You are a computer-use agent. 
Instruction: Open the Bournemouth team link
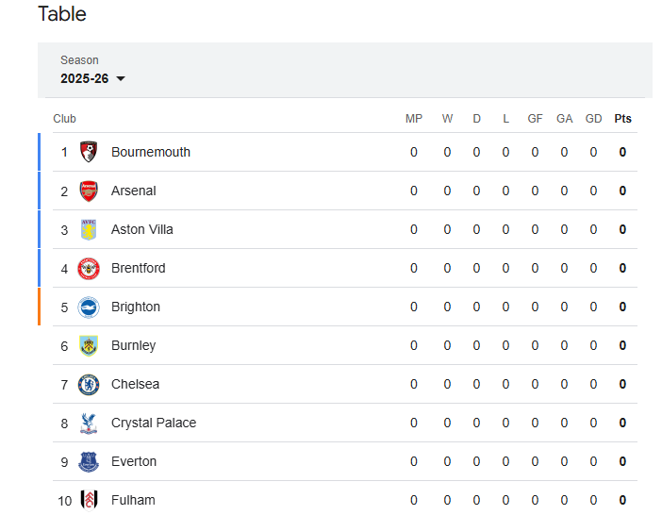tap(151, 152)
